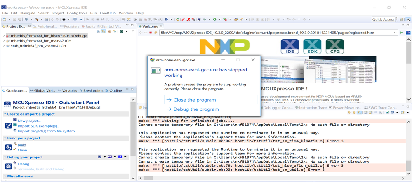Click Debug the program in the error dialog

[x=196, y=109]
